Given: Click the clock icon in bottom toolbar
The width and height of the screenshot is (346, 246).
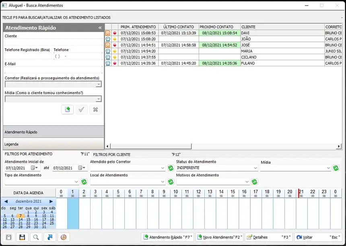Looking at the screenshot, I should 63,237.
